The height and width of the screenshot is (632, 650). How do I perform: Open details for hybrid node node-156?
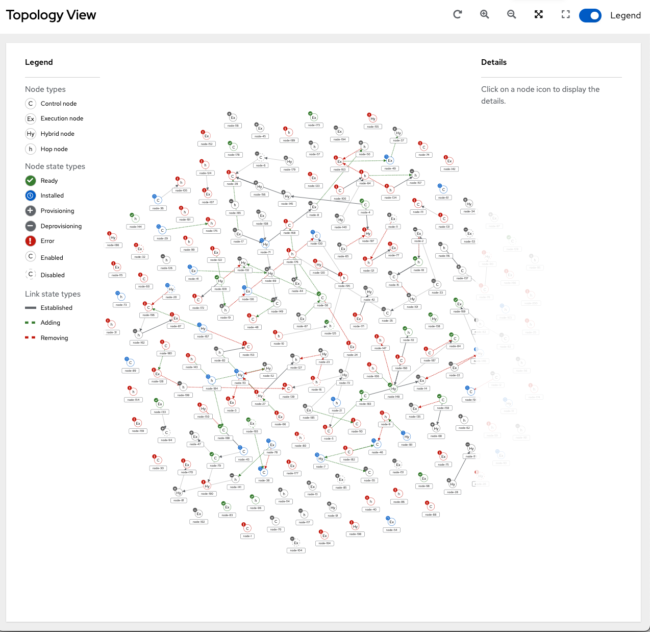260,187
